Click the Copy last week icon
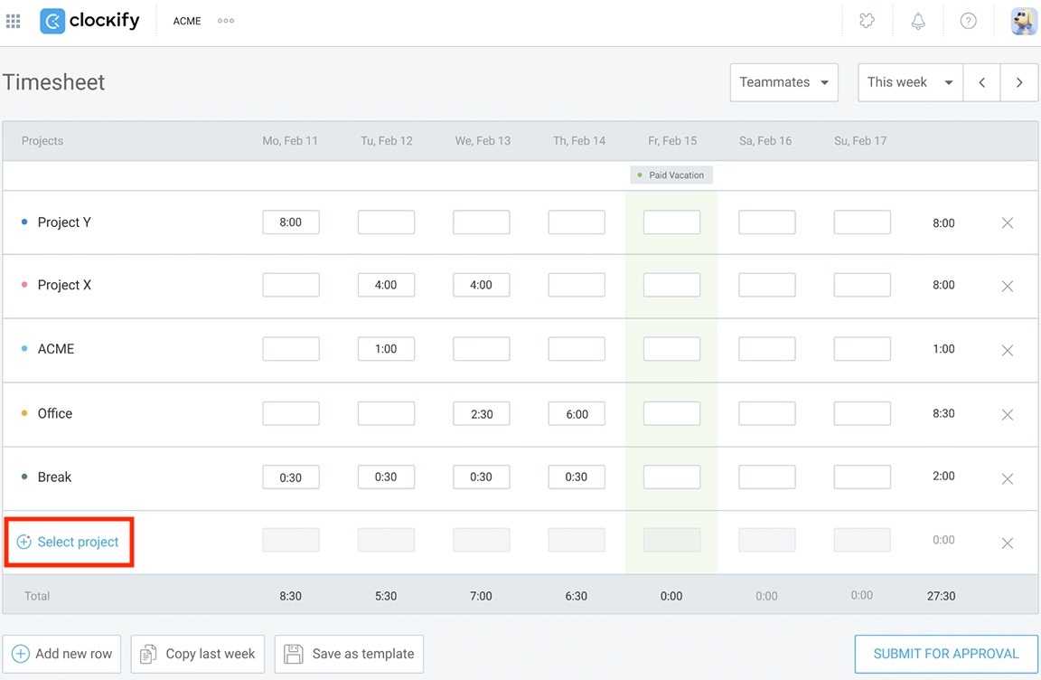The image size is (1041, 680). click(x=146, y=653)
